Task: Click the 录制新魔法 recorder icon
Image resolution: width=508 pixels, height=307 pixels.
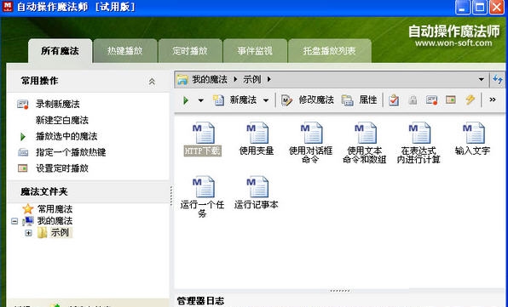Action: point(23,104)
